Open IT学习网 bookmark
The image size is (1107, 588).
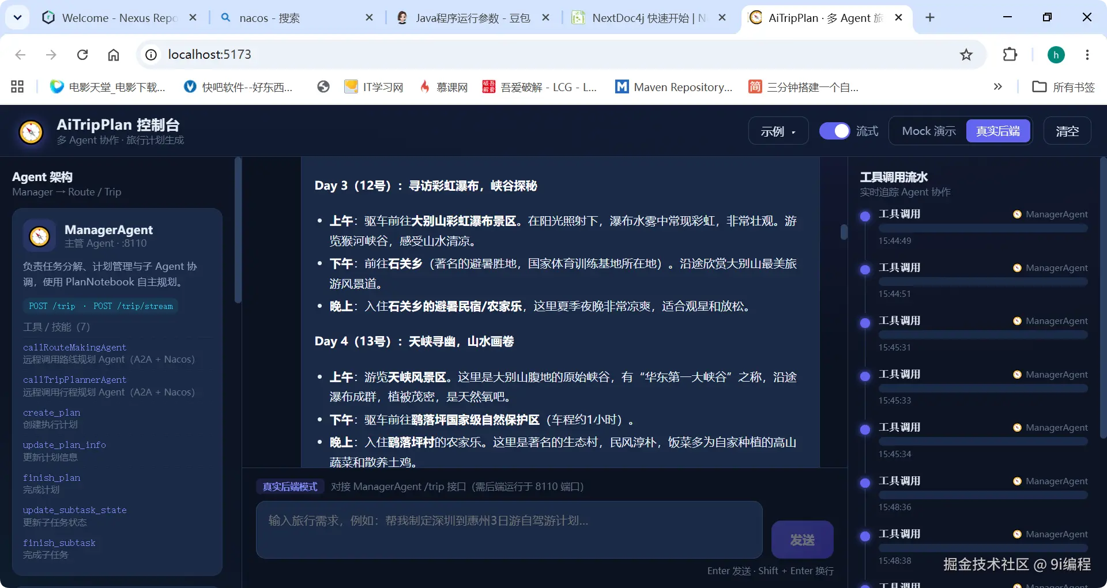374,87
